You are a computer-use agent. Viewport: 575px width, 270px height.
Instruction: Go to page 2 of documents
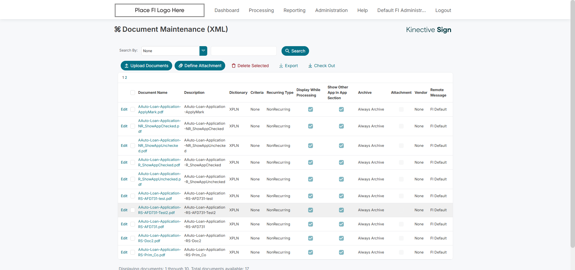pyautogui.click(x=126, y=78)
